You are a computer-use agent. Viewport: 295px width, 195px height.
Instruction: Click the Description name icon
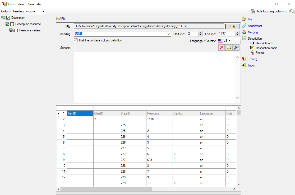coord(252,48)
